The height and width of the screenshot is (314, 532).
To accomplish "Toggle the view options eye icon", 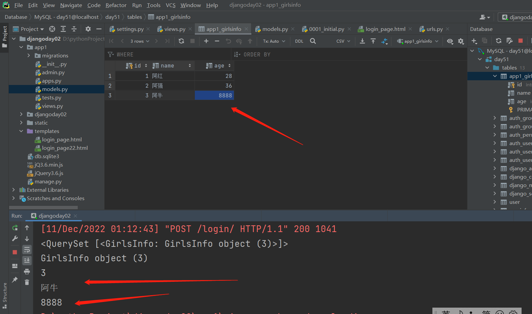I will pos(450,41).
